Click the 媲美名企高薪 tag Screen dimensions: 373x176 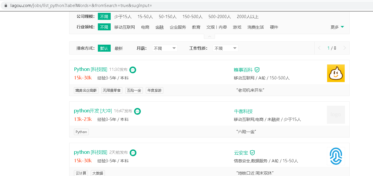86,90
